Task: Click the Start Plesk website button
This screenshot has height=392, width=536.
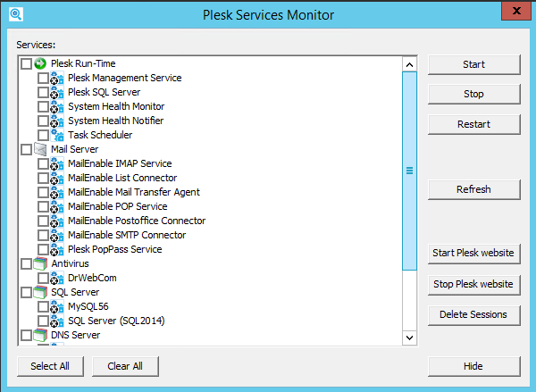Action: pyautogui.click(x=473, y=253)
